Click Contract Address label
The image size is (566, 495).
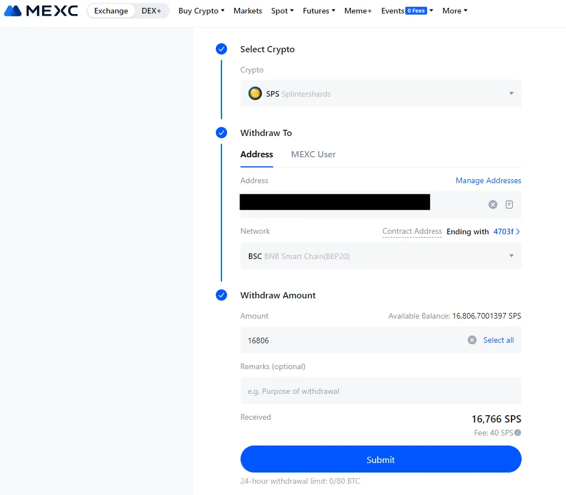pos(412,231)
